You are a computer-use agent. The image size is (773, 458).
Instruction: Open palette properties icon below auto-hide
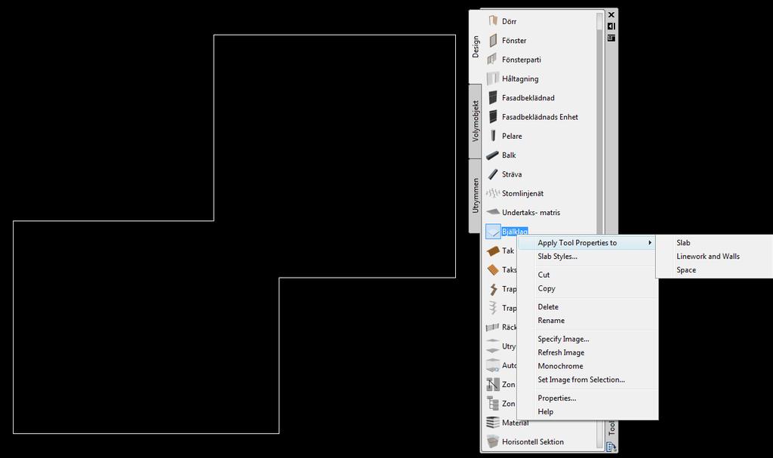point(611,38)
